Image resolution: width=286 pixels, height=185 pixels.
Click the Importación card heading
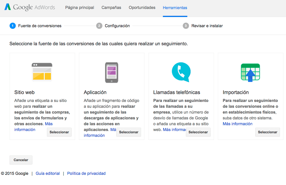point(236,92)
